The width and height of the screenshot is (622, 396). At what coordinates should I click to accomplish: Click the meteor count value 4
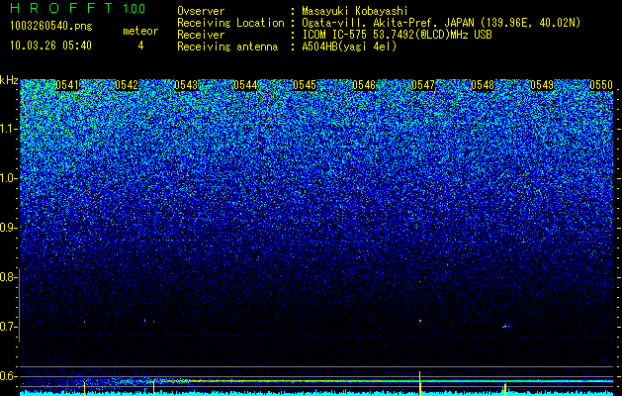(140, 46)
